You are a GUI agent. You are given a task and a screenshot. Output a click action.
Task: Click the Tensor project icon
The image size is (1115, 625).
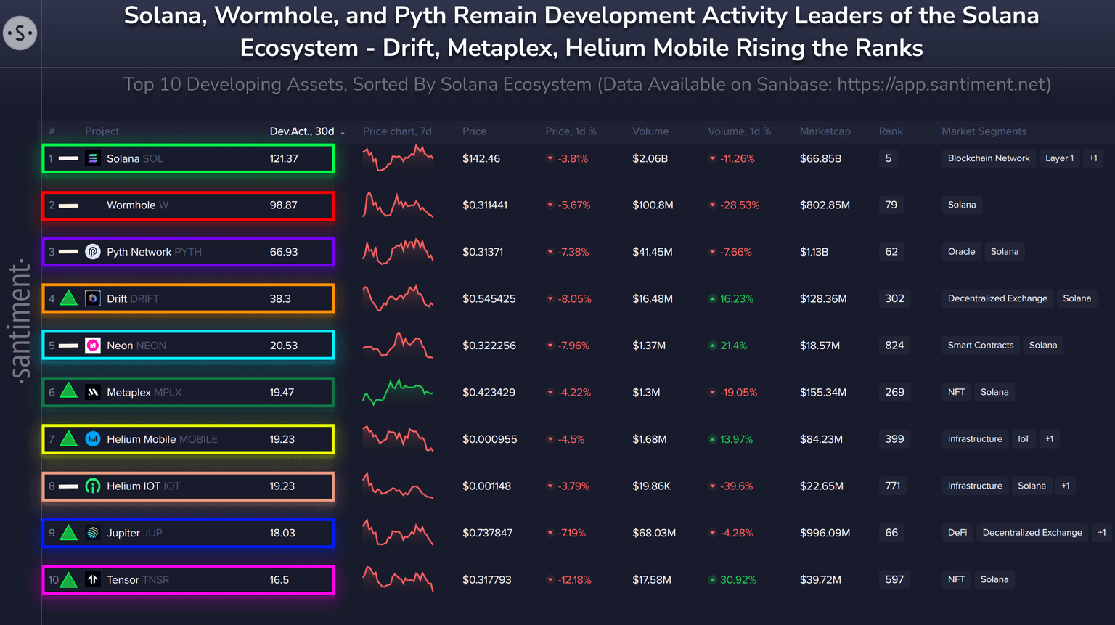[93, 579]
